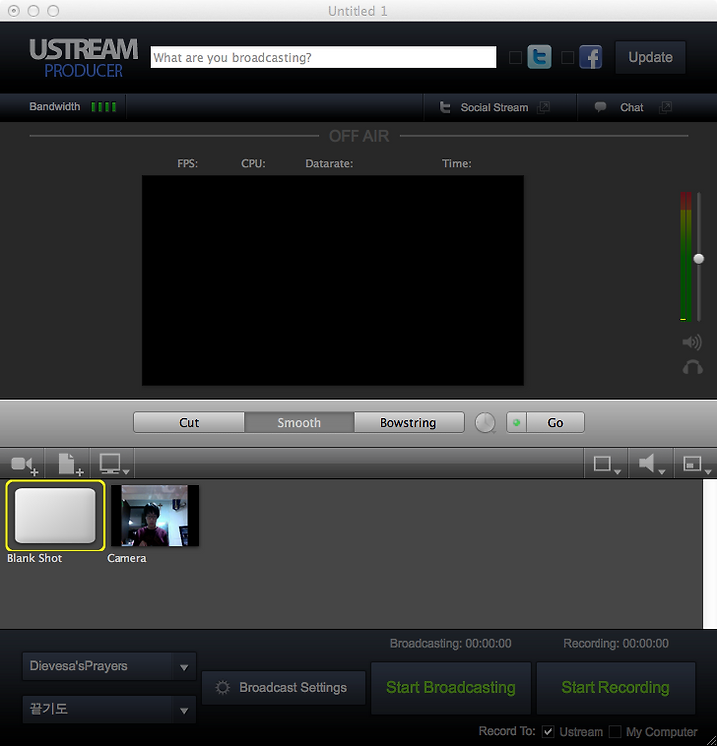Viewport: 717px width, 746px height.
Task: Click the shot list vertical scrollbar
Action: coord(709,554)
